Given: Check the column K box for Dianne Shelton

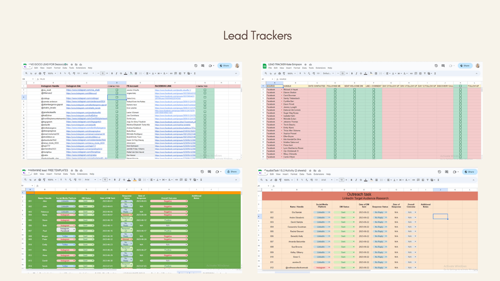Looking at the screenshot, I should (460, 92).
